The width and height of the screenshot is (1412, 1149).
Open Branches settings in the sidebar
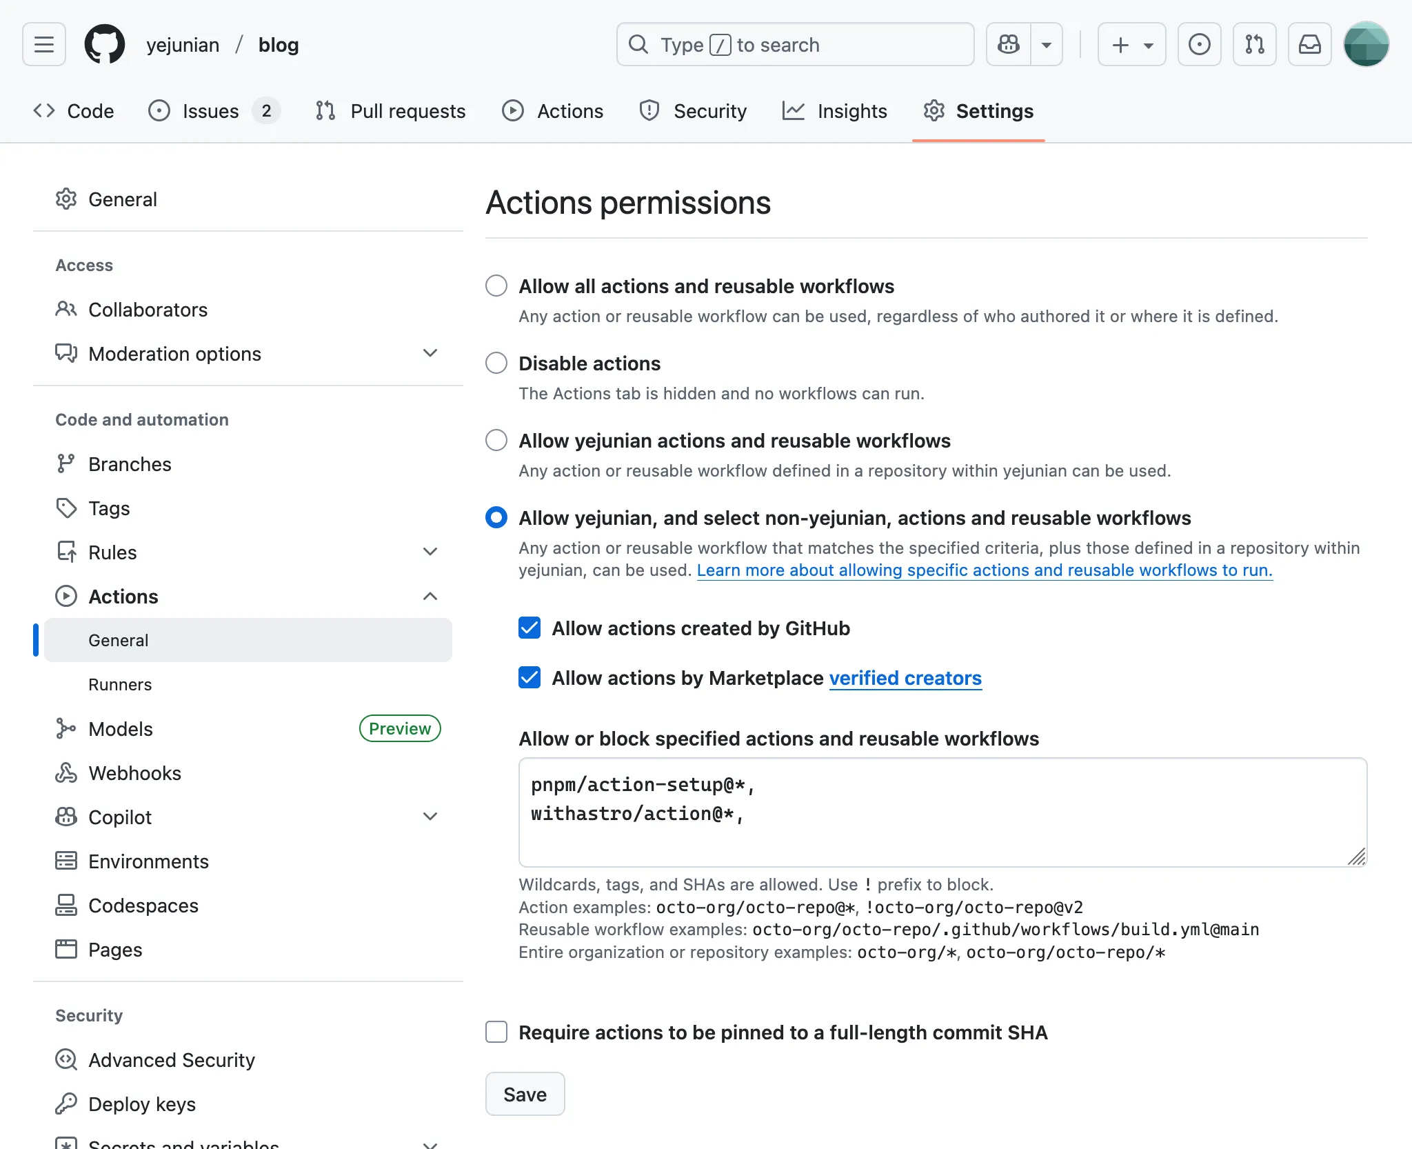click(x=130, y=463)
